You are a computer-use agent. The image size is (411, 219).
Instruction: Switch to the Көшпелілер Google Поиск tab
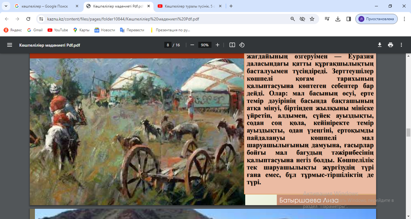point(45,5)
